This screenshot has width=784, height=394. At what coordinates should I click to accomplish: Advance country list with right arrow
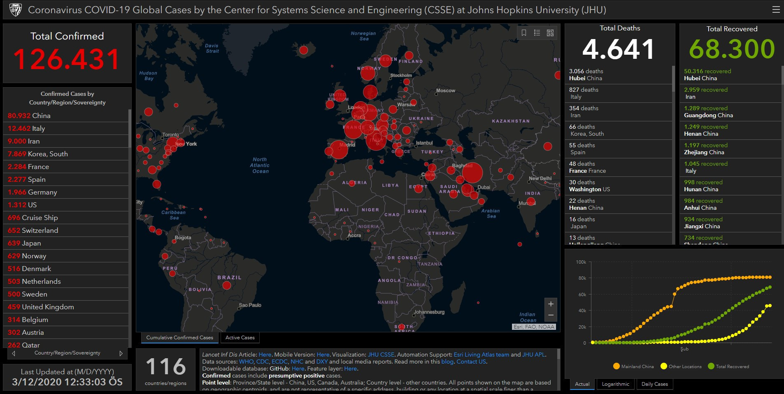[x=121, y=353]
